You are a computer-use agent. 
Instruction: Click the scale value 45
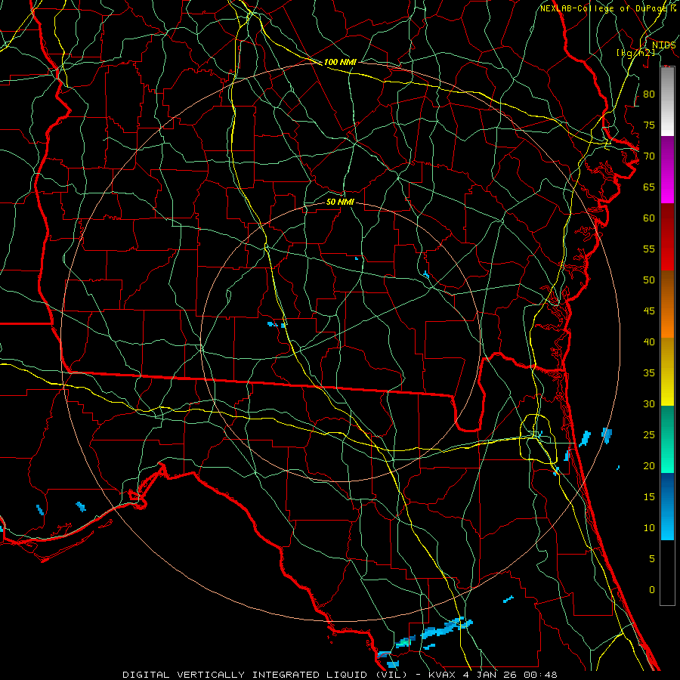649,311
